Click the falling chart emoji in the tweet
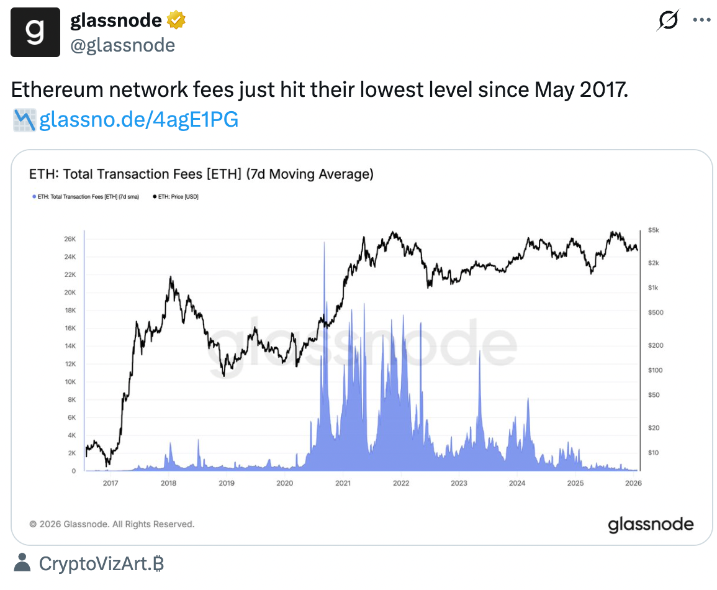The image size is (717, 590). coord(22,119)
